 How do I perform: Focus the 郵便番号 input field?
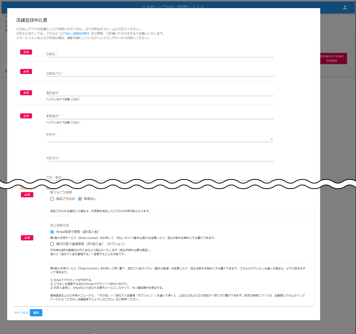coord(160,116)
